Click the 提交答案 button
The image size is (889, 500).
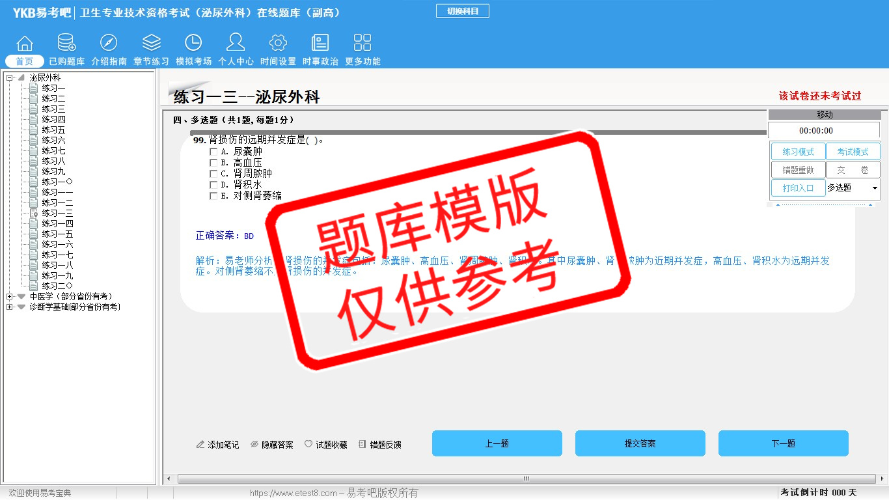point(640,443)
